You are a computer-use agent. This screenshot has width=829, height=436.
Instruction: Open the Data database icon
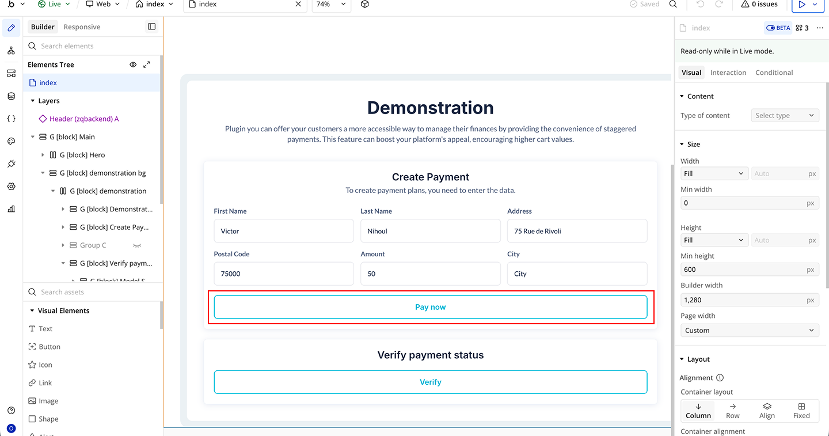[x=11, y=96]
